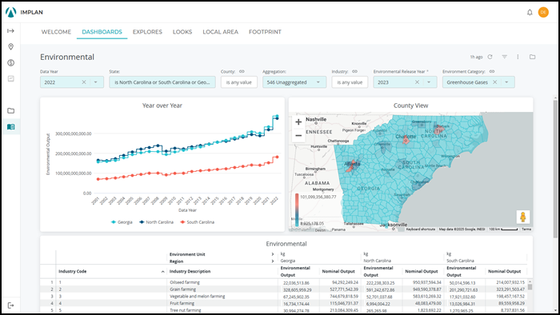The image size is (560, 315).
Task: Expand the Environment Unit pivot row
Action: click(x=273, y=254)
